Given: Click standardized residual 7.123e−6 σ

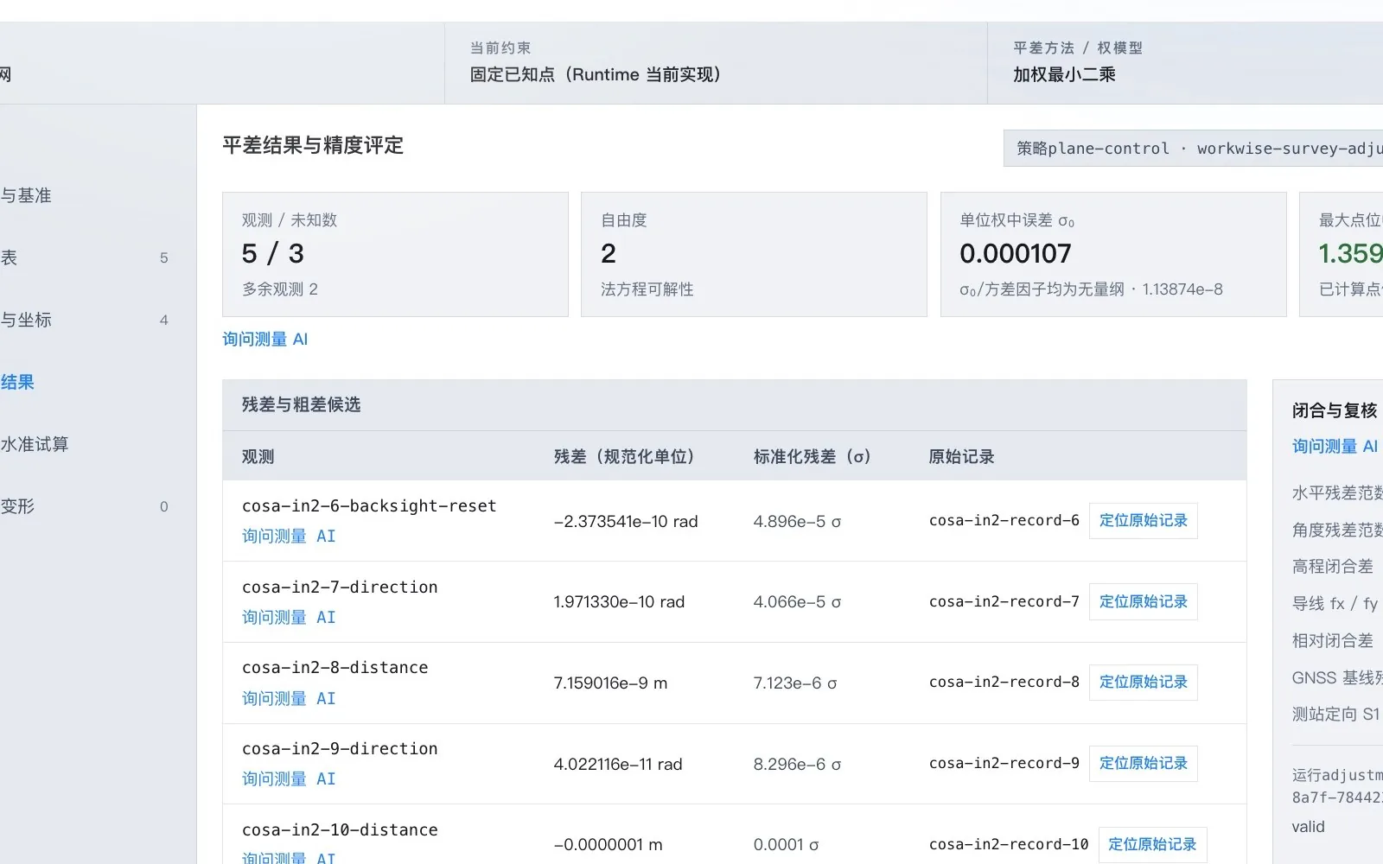Looking at the screenshot, I should pos(795,683).
